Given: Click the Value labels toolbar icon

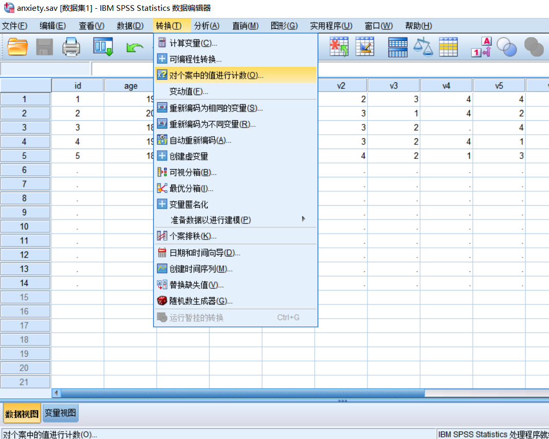Looking at the screenshot, I should pyautogui.click(x=482, y=47).
